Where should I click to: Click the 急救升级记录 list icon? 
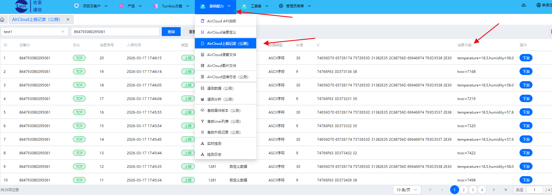[202, 132]
